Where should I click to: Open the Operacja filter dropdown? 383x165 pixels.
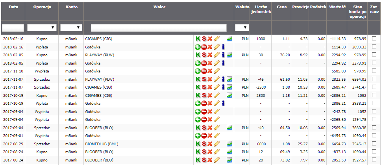pos(42,28)
